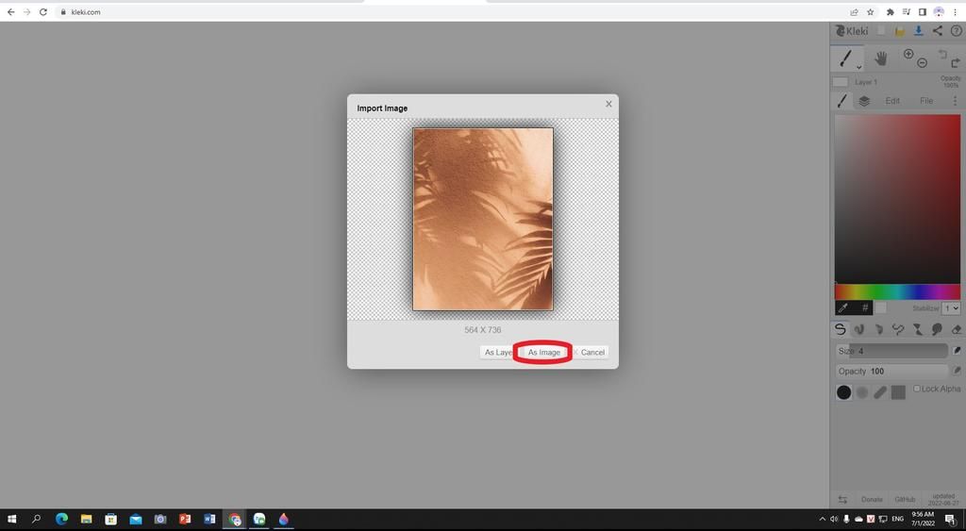Click the rainbow hue slider
This screenshot has width=966, height=531.
click(897, 292)
